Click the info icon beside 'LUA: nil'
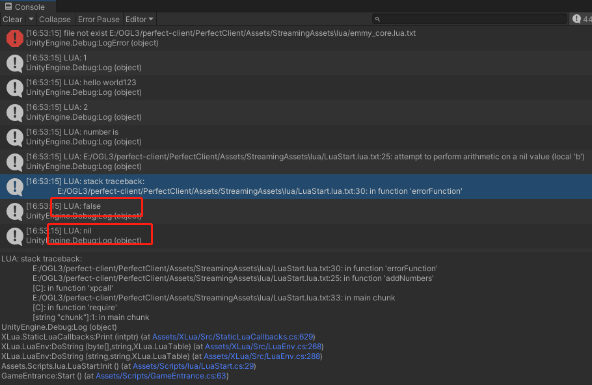 click(15, 236)
